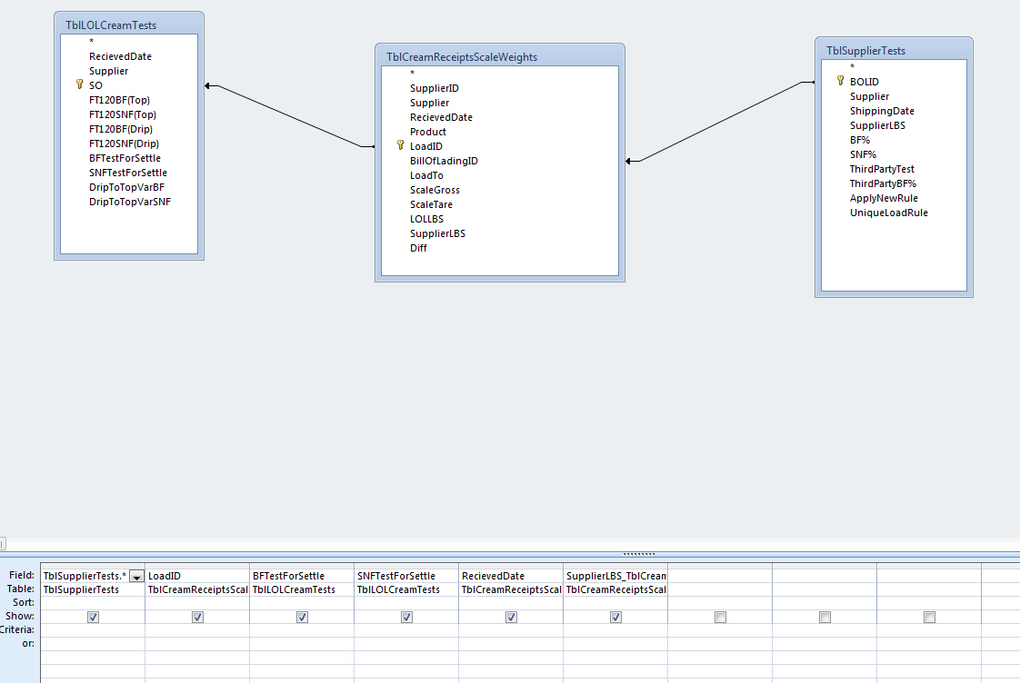Viewport: 1020px width, 683px height.
Task: Select the FT120SNF(Top) field
Action: coord(123,114)
